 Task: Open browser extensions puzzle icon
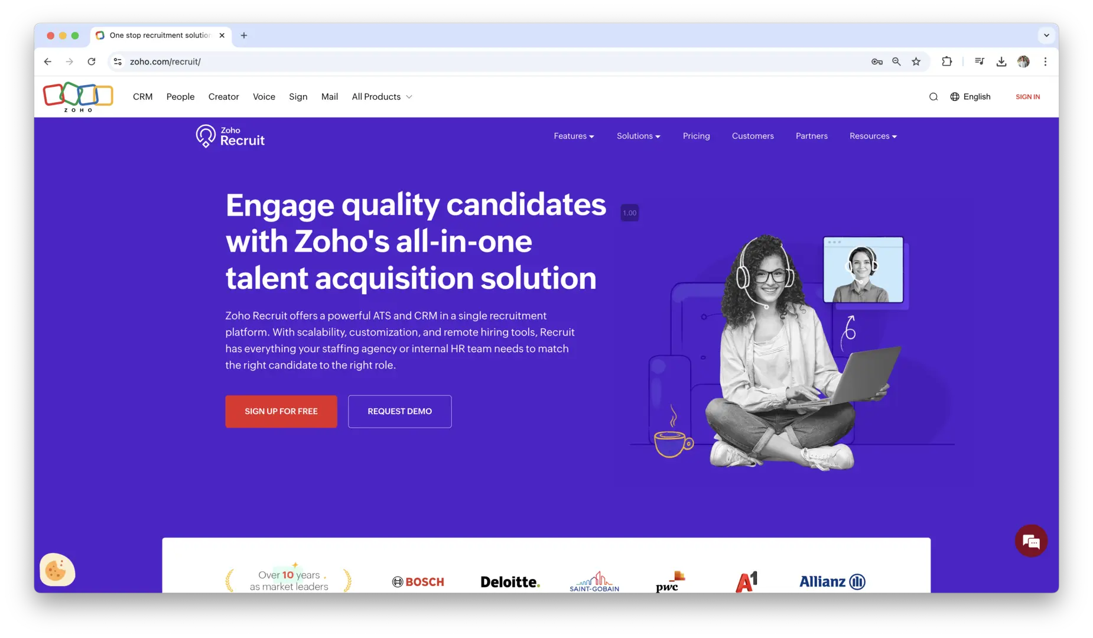pos(946,61)
